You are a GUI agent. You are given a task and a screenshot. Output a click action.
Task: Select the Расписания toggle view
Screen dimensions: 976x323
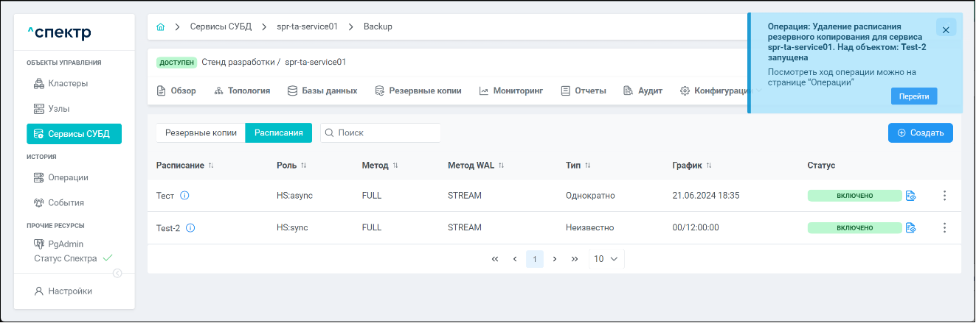[x=279, y=133]
